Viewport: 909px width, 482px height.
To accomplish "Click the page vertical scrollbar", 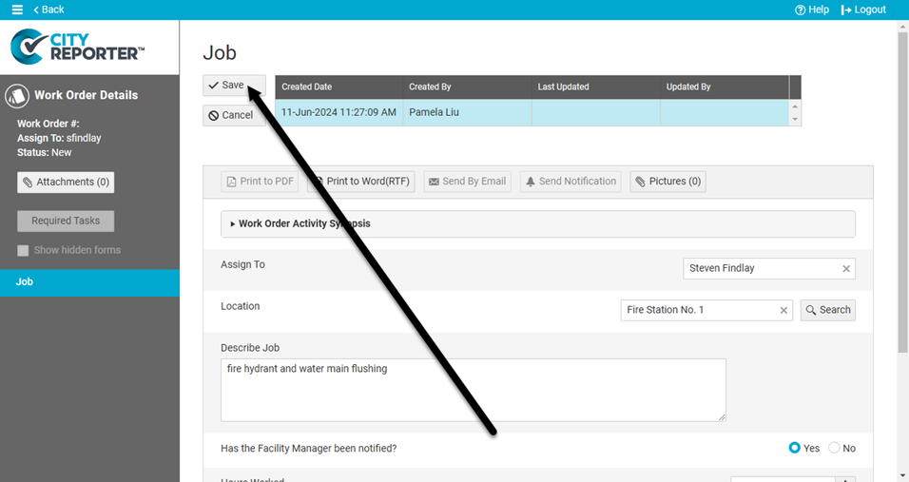I will (x=902, y=190).
